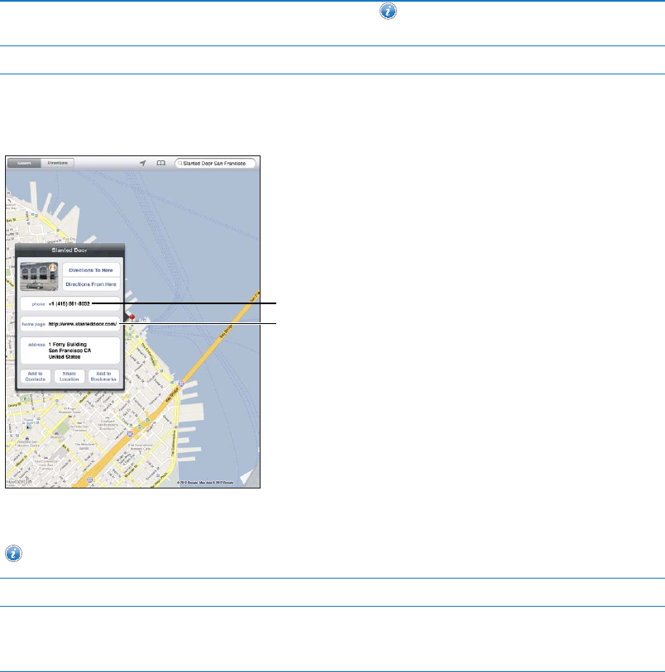665x672 pixels.
Task: Click Add to Contacts button
Action: tap(36, 376)
